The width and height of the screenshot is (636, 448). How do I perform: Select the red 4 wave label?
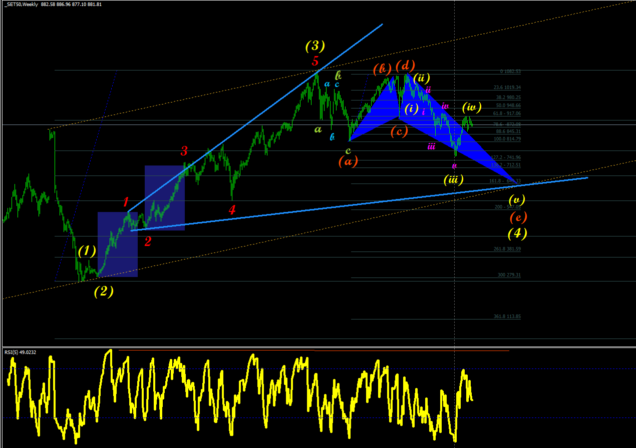tap(232, 210)
